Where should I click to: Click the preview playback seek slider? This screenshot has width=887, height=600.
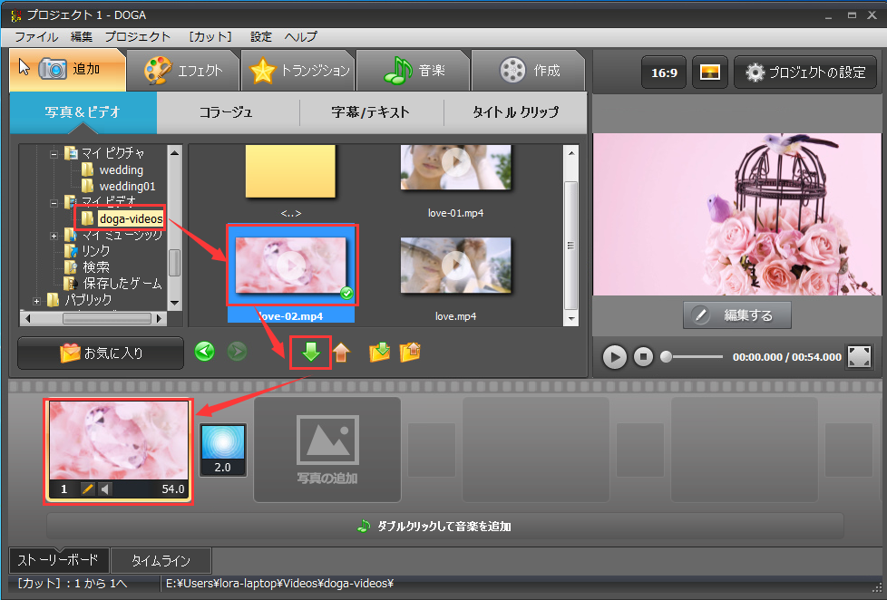pos(694,357)
